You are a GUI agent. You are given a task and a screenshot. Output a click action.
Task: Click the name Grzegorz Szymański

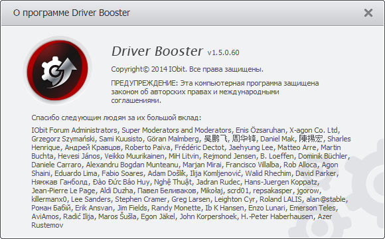click(x=63, y=139)
